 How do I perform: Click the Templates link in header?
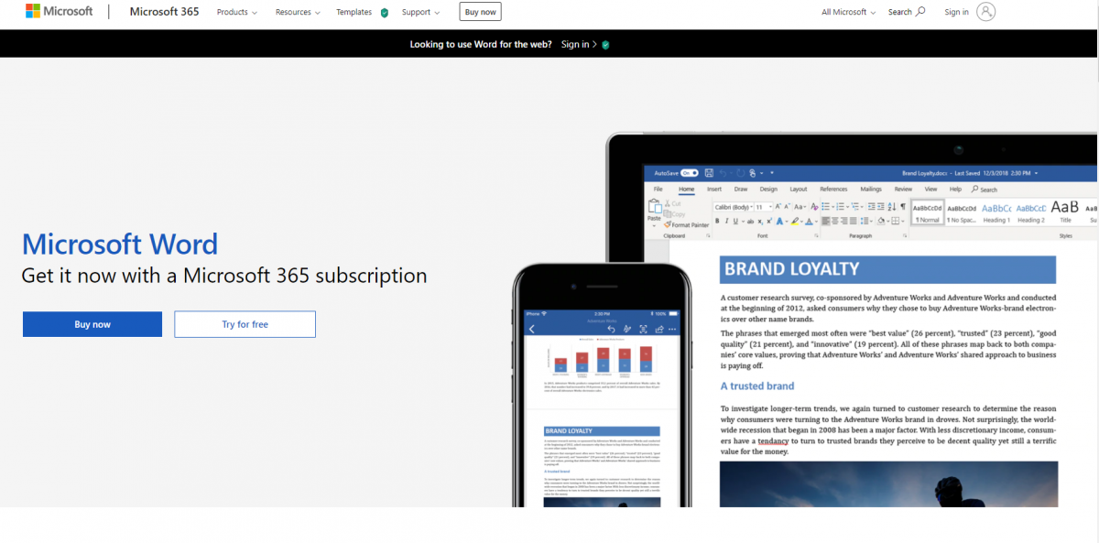coord(354,12)
